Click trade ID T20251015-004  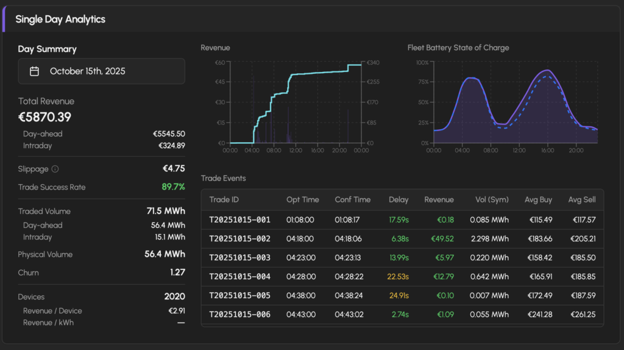point(239,277)
